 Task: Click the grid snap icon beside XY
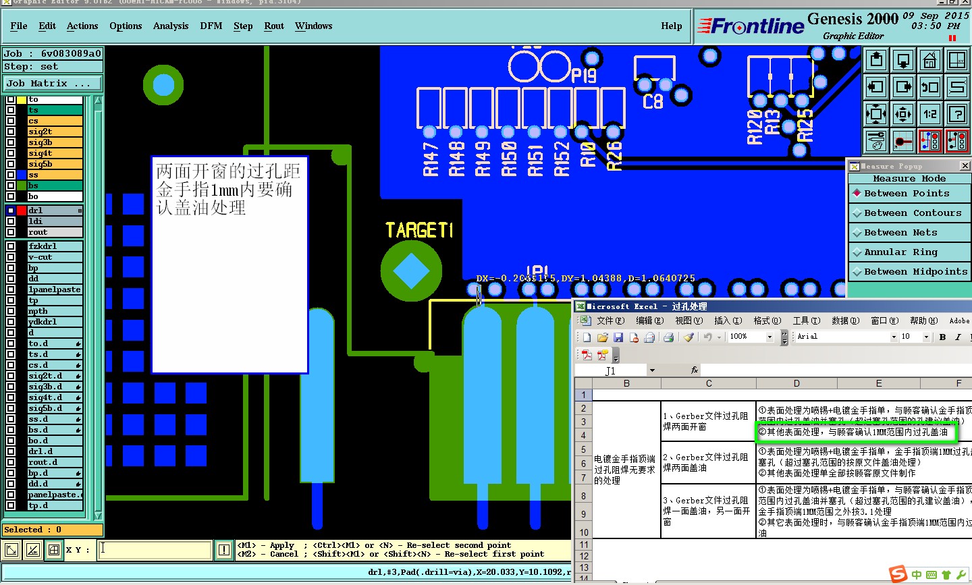(x=54, y=550)
